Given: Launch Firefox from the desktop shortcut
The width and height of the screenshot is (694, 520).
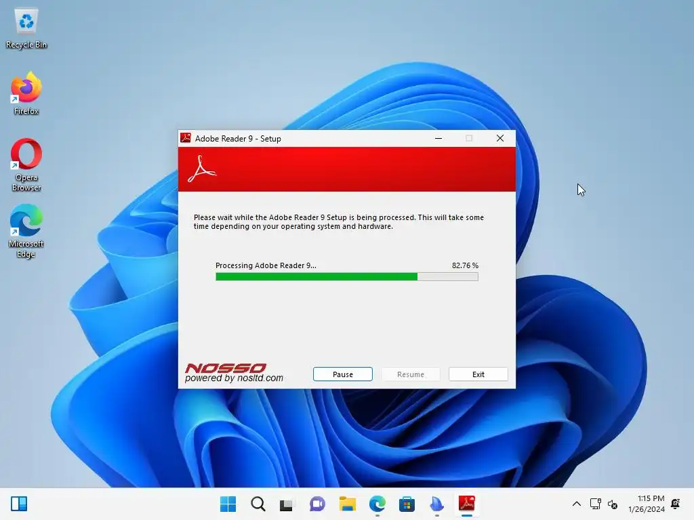Looking at the screenshot, I should [26, 93].
